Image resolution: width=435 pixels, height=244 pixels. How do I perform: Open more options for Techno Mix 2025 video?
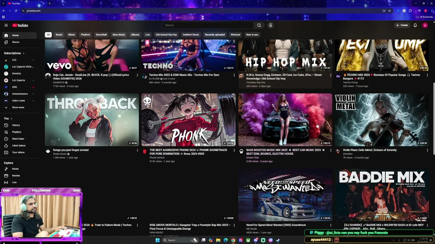pos(234,75)
